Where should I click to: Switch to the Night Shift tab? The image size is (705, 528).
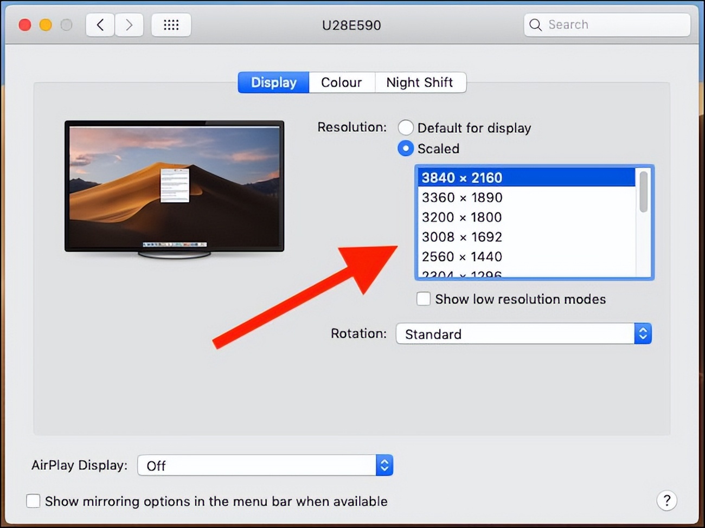click(x=420, y=82)
